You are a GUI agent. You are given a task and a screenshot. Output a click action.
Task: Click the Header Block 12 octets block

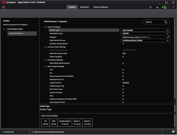point(65,123)
